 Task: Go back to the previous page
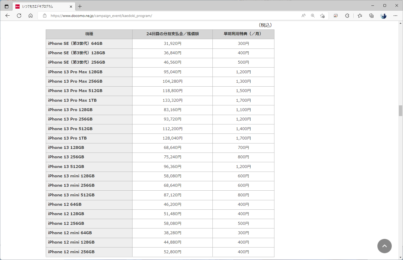[x=8, y=16]
